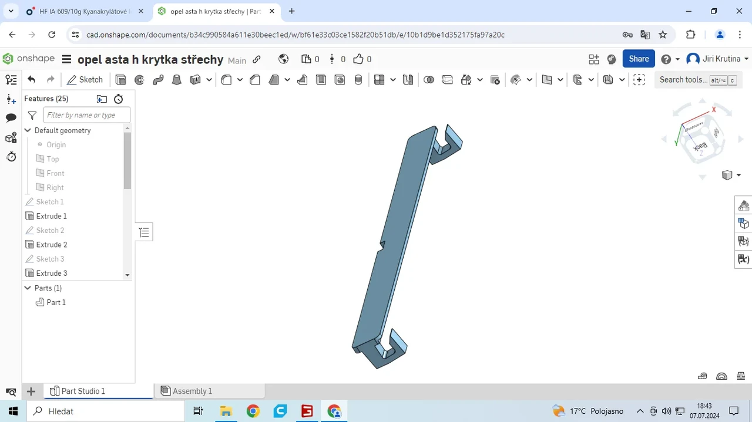Collapse the Parts (1) section

tap(28, 288)
